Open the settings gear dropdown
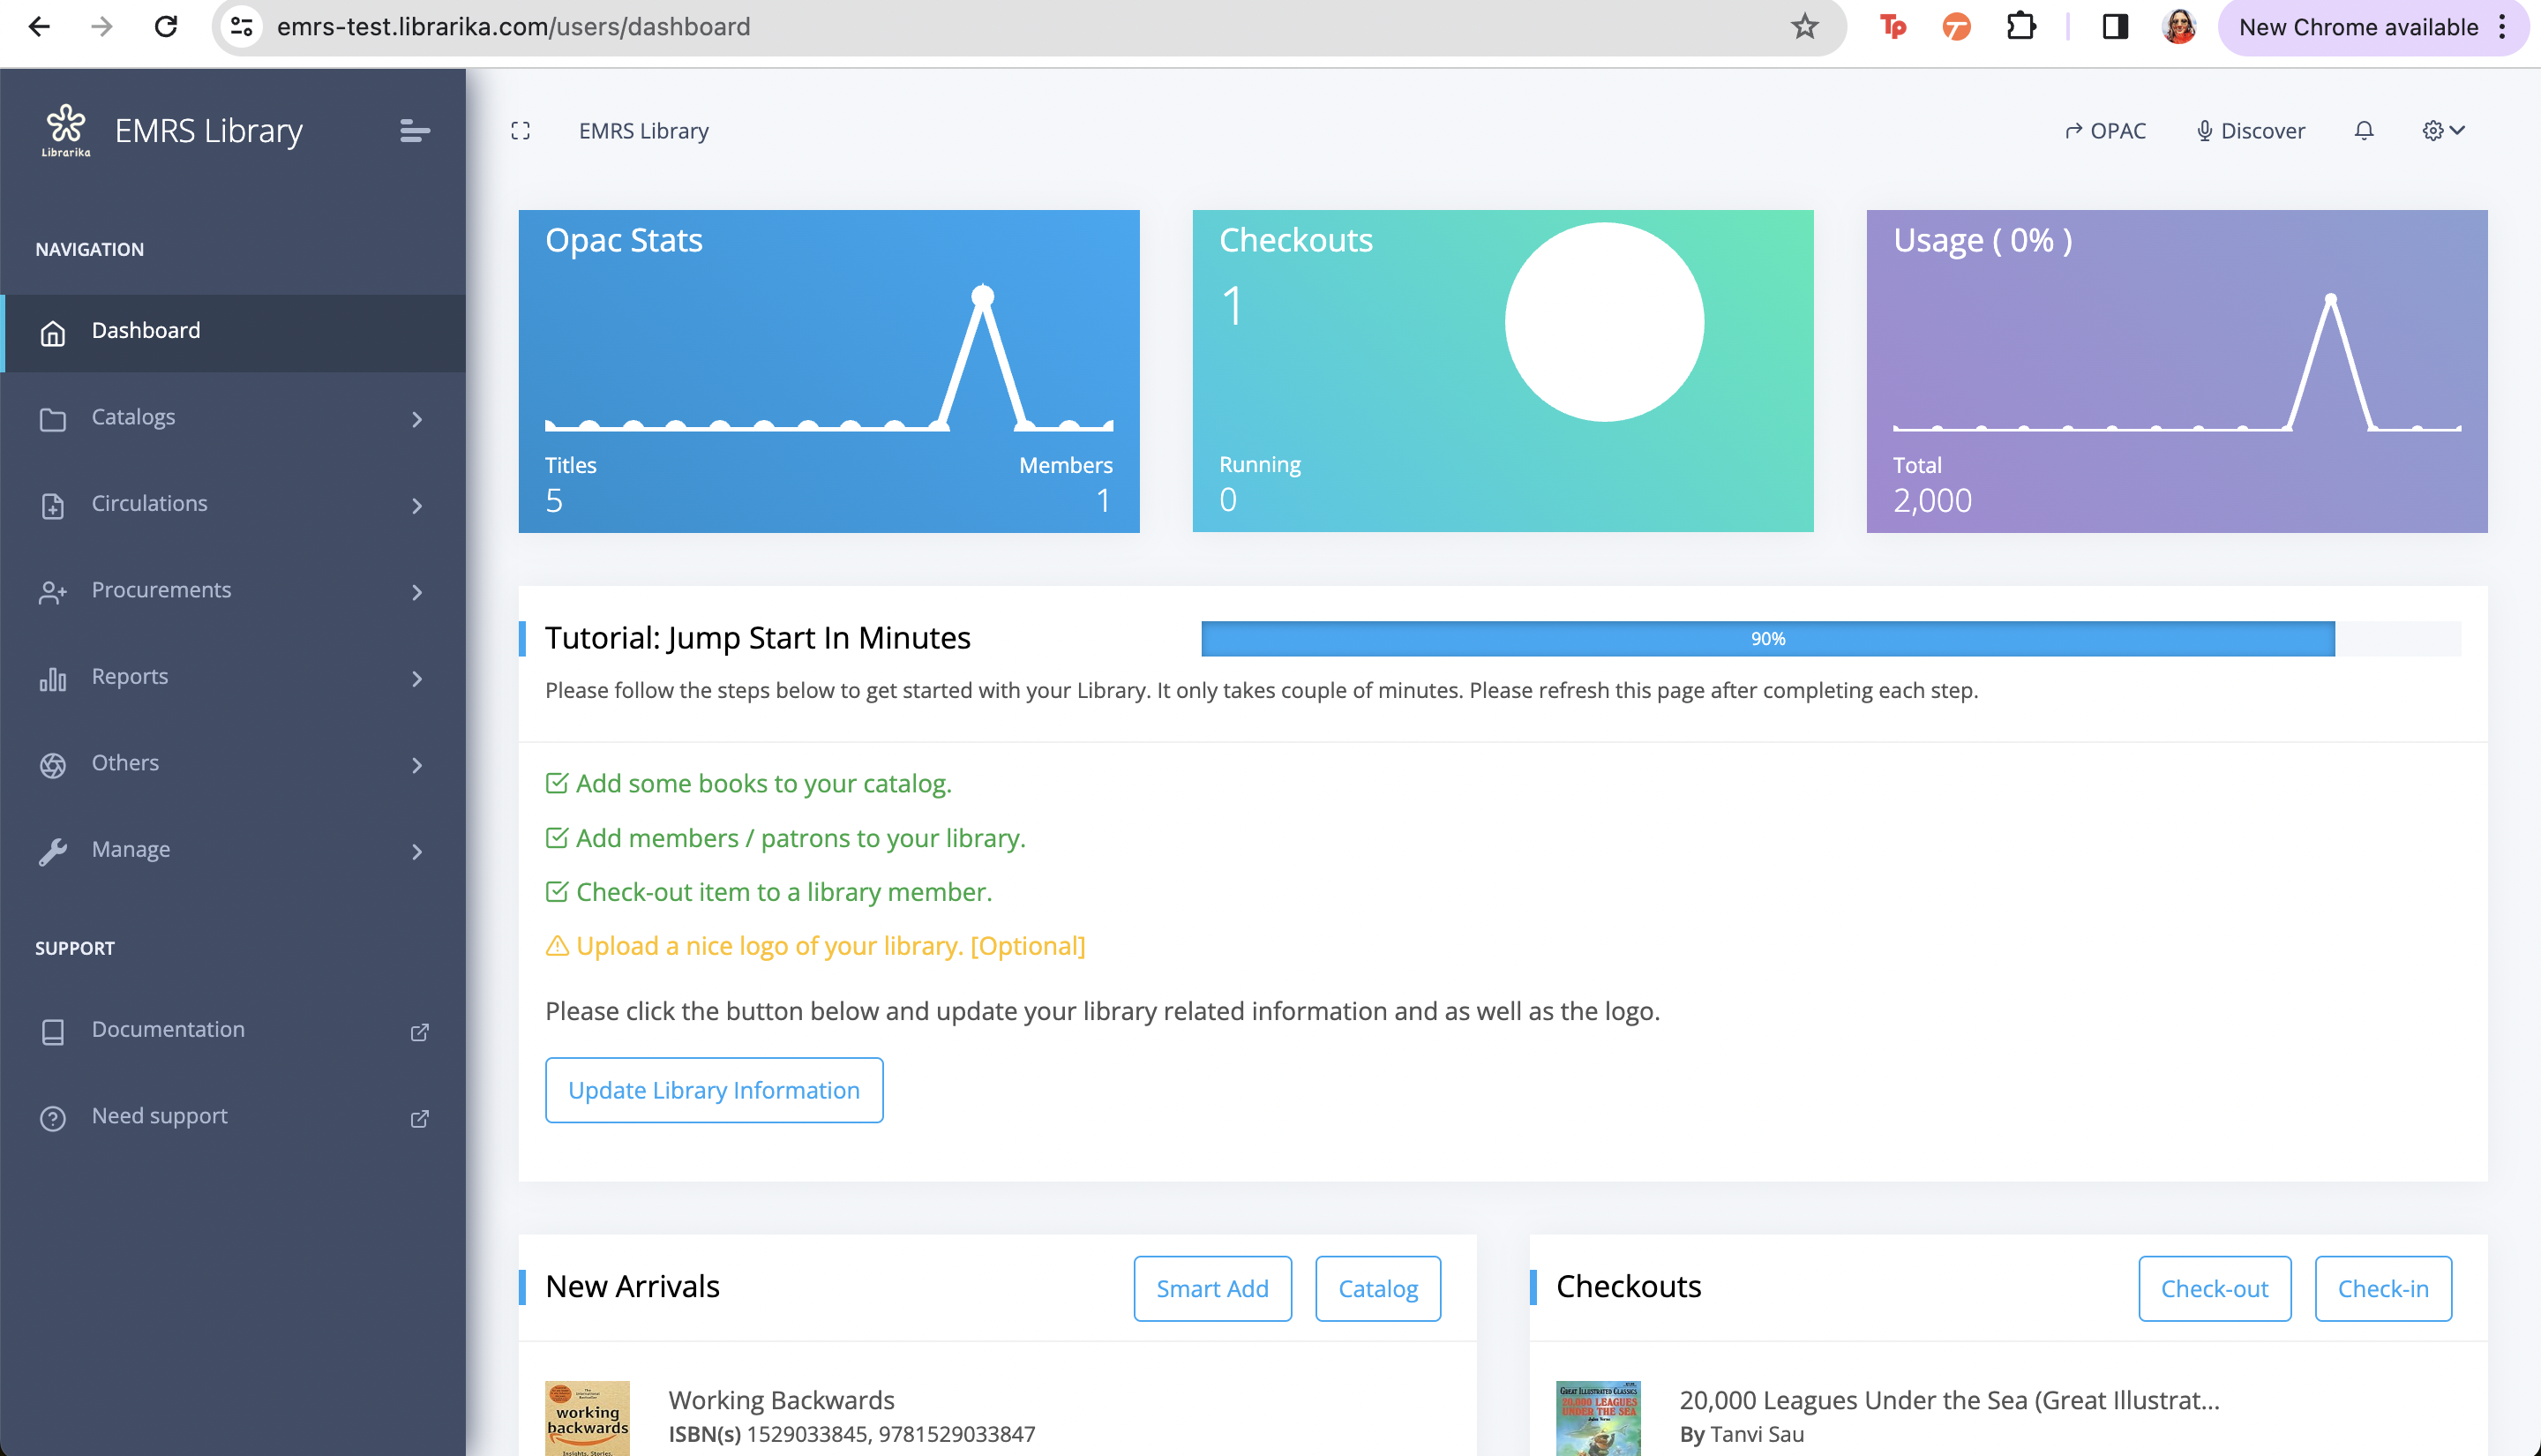The height and width of the screenshot is (1456, 2541). tap(2443, 131)
